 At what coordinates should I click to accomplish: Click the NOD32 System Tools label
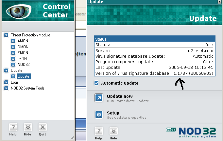(27, 88)
